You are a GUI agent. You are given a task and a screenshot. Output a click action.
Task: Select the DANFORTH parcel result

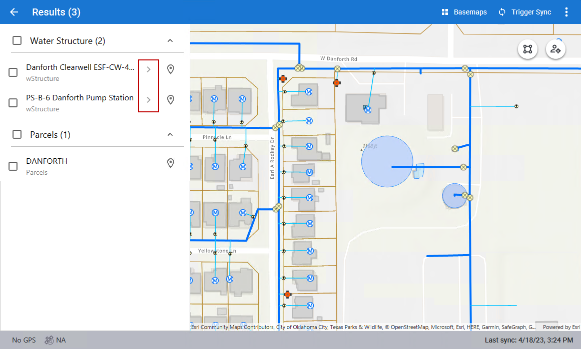click(x=47, y=161)
